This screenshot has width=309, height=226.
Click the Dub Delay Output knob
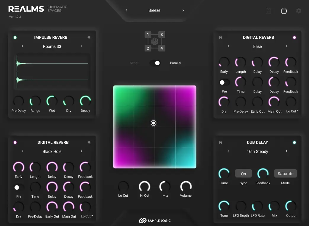point(291,206)
